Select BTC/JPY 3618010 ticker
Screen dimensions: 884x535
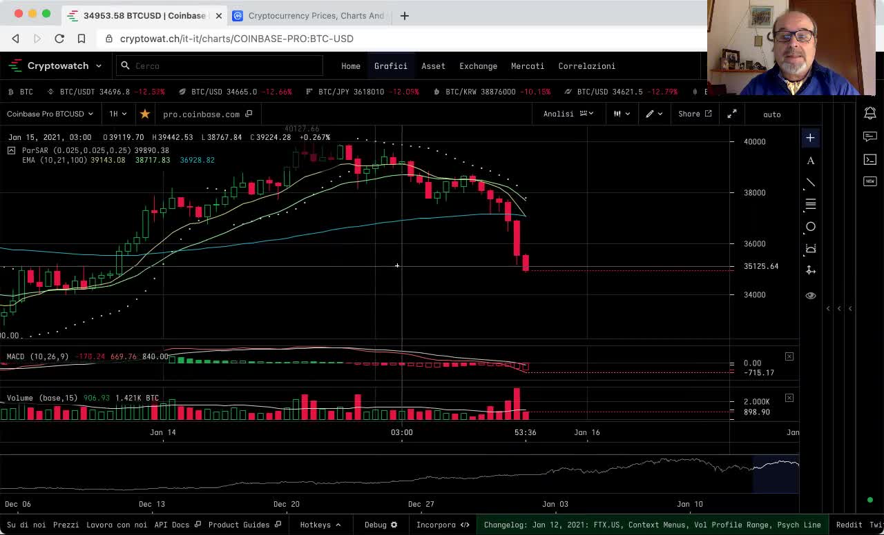click(362, 92)
